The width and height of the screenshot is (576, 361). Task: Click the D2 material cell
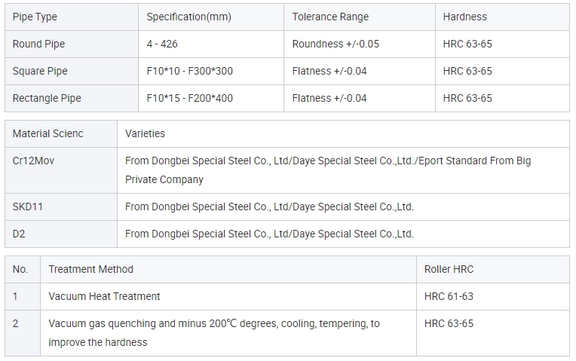pos(61,234)
